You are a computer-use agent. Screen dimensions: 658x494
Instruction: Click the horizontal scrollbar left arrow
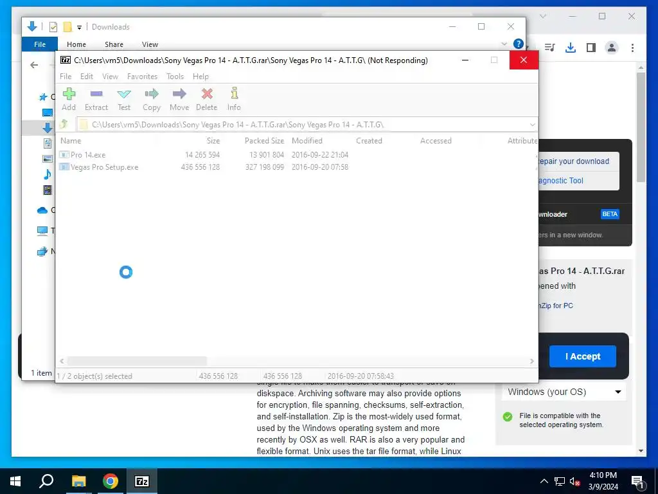point(62,361)
